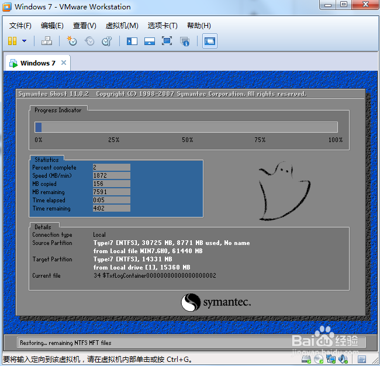Click the Ghost restore progress bar
The image size is (380, 366).
[186, 127]
